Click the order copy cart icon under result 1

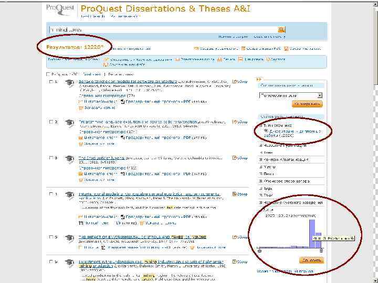(x=81, y=108)
